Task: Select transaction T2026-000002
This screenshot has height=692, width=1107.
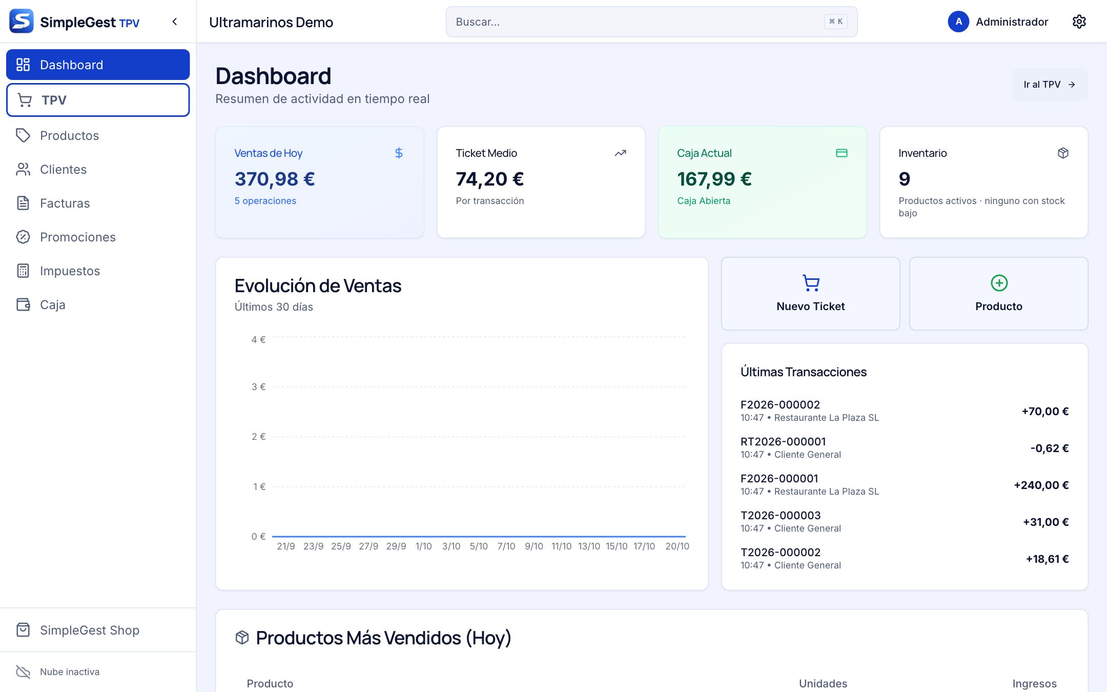Action: [x=904, y=559]
